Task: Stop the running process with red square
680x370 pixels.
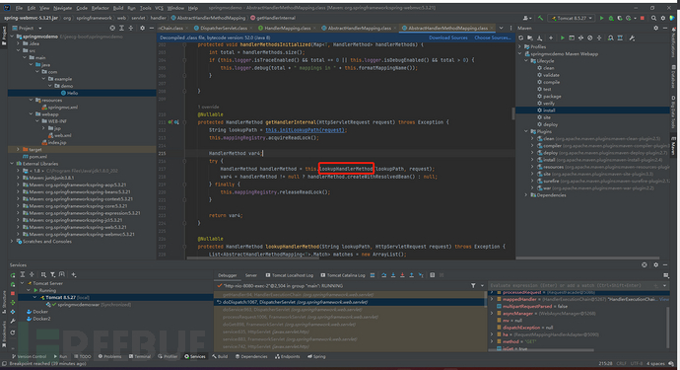Action: pos(643,18)
